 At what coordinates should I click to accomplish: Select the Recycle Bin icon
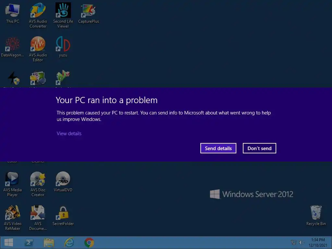(316, 216)
